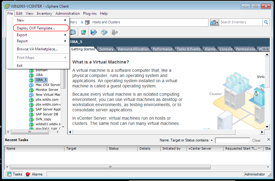This screenshot has height=181, width=275.
Task: Open the Tasks & Events tab
Action: pos(189,49)
